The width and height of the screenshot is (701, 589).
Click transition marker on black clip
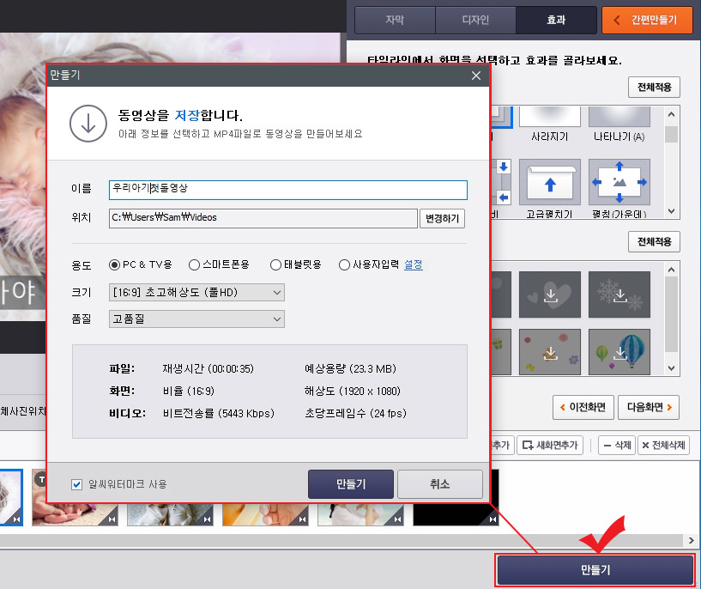[x=493, y=519]
